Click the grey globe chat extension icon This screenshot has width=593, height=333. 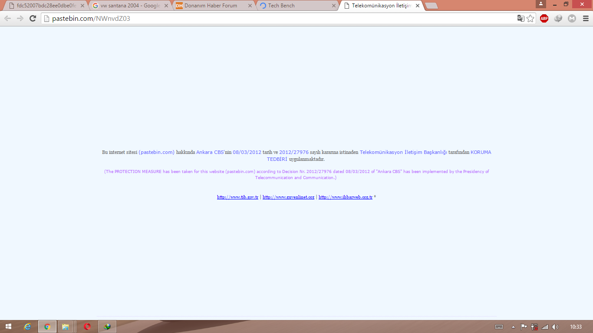[x=558, y=18]
